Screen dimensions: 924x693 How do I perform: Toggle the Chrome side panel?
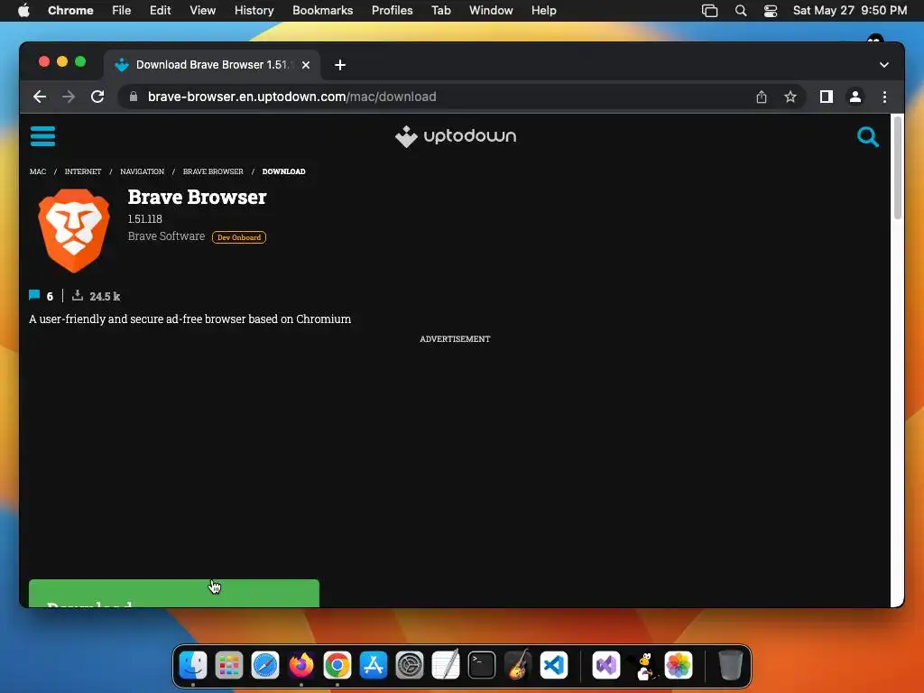(x=827, y=97)
